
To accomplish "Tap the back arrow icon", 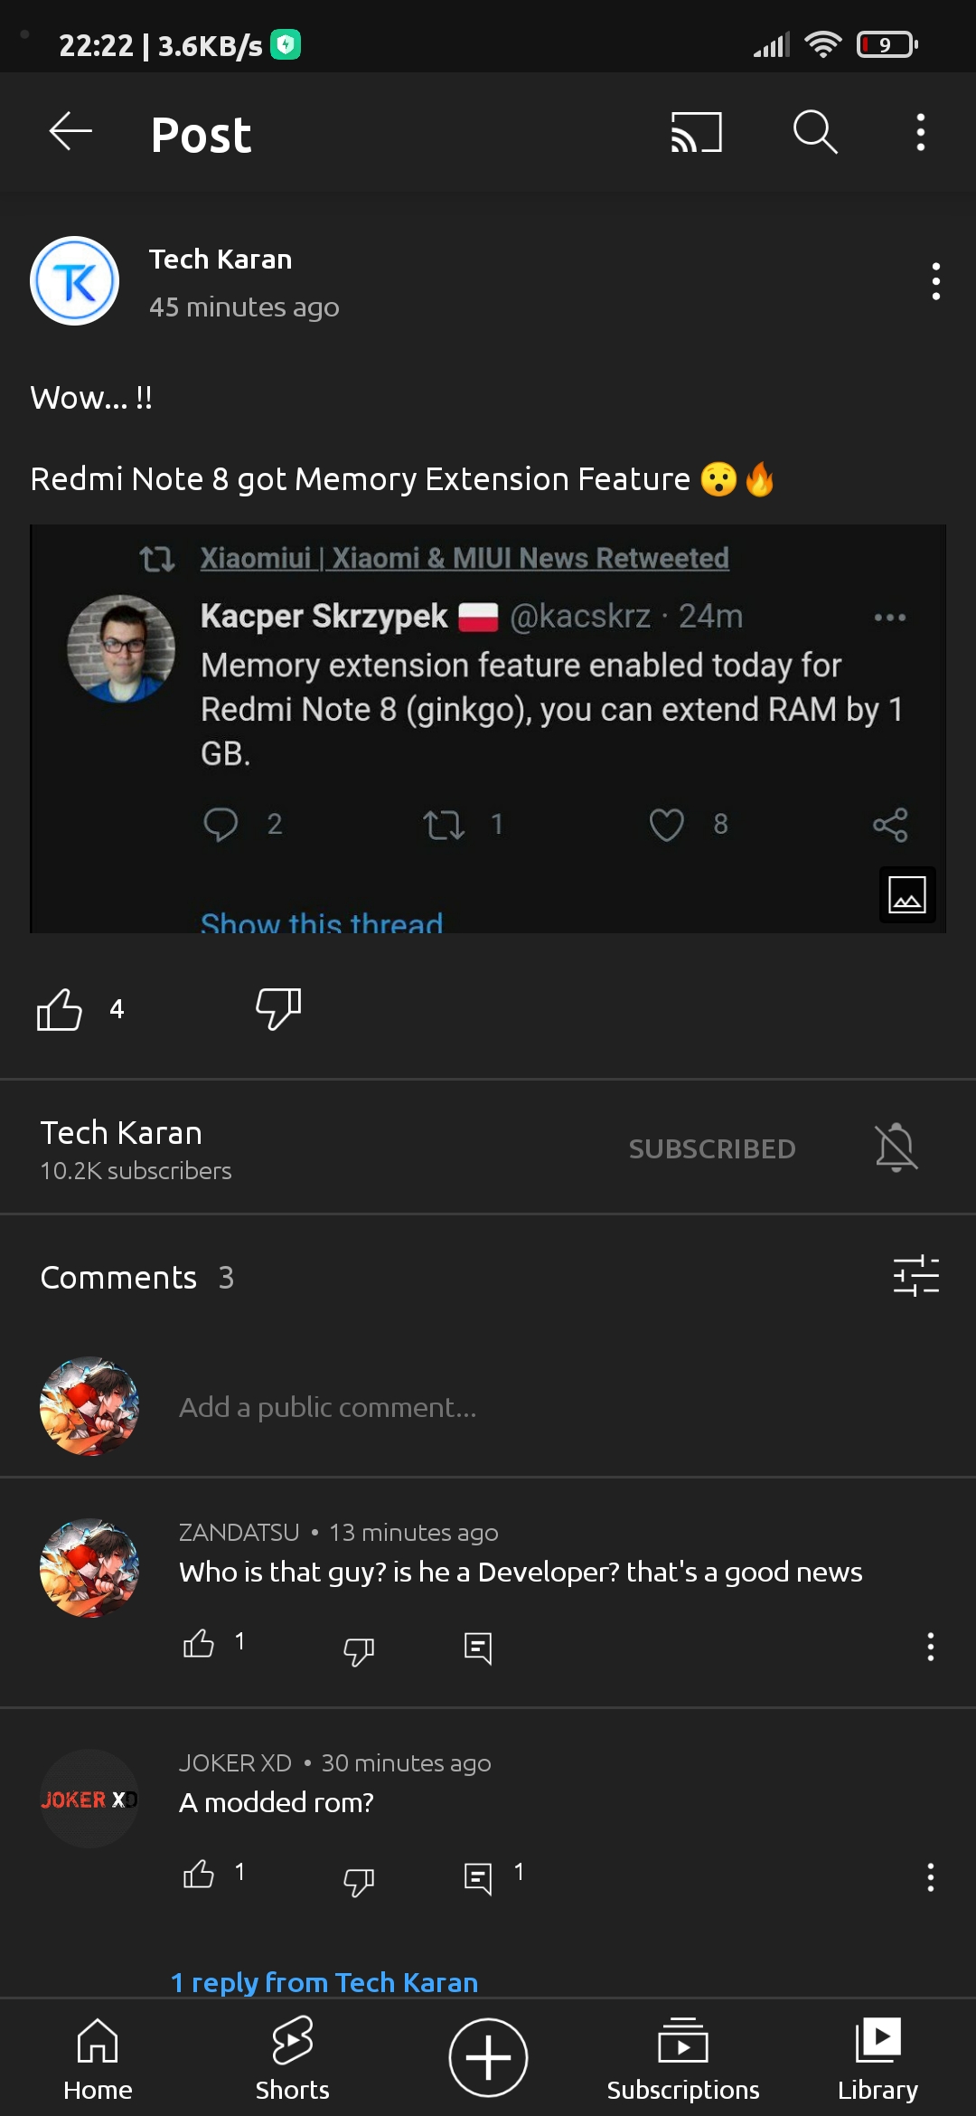I will 70,132.
